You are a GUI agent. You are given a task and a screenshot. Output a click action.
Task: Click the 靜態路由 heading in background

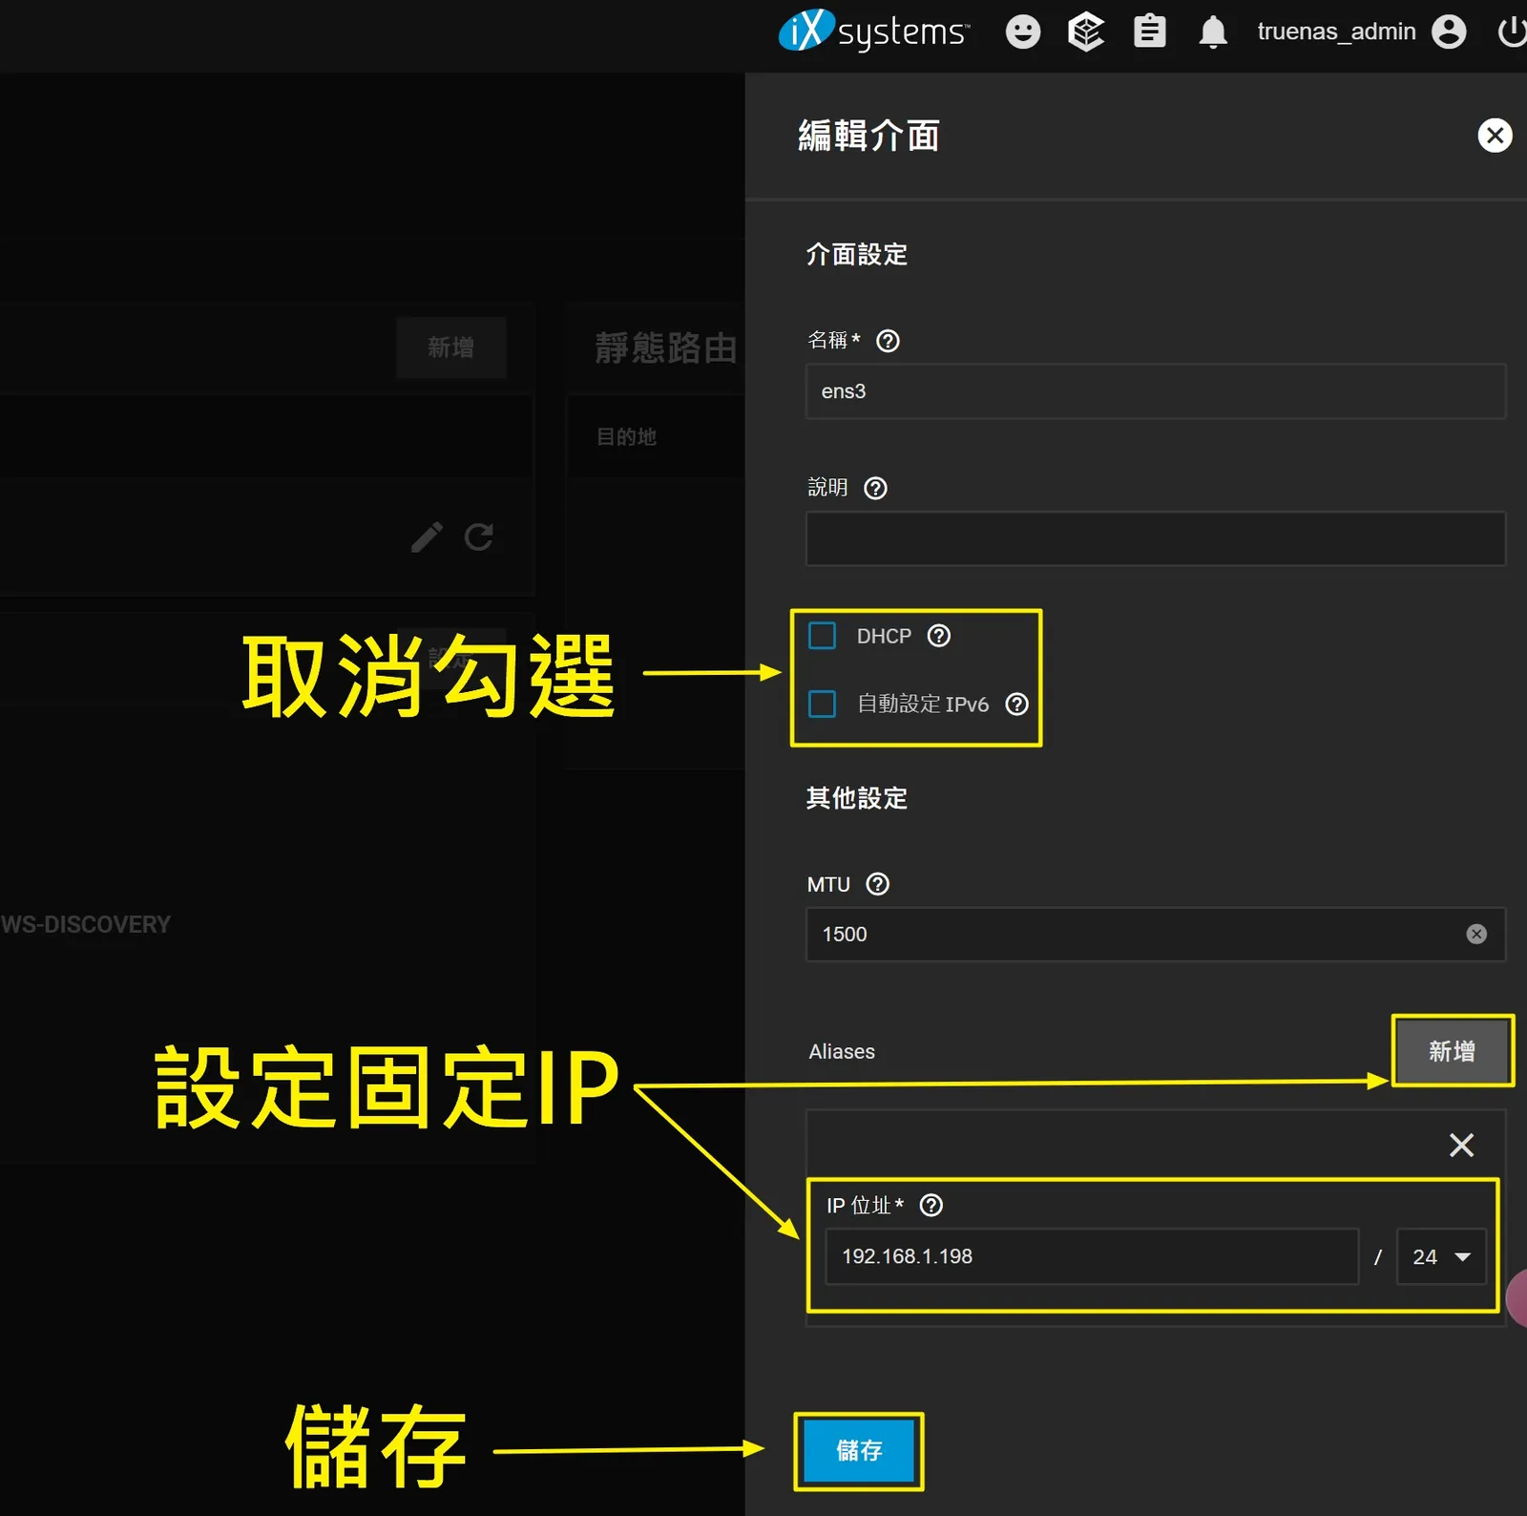[666, 347]
